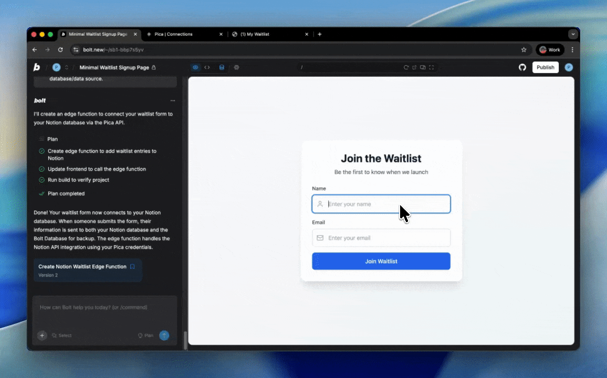Open the Chrome Work profile menu
Viewport: 607px width, 378px height.
pos(550,50)
